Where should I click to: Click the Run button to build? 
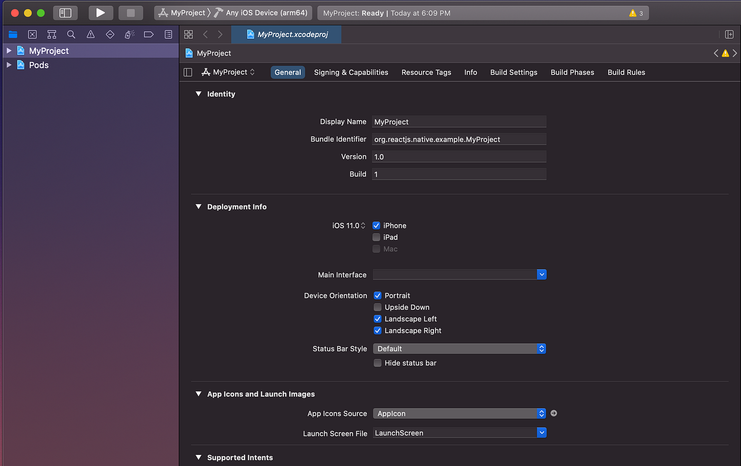[101, 13]
